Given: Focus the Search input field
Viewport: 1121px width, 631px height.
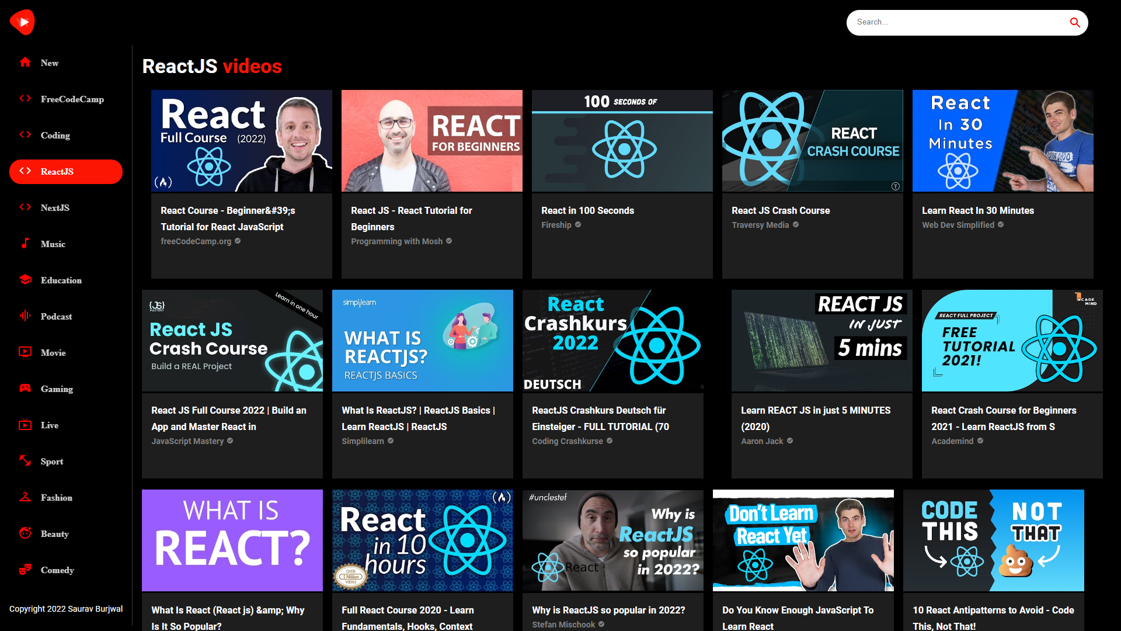Looking at the screenshot, I should pos(958,22).
